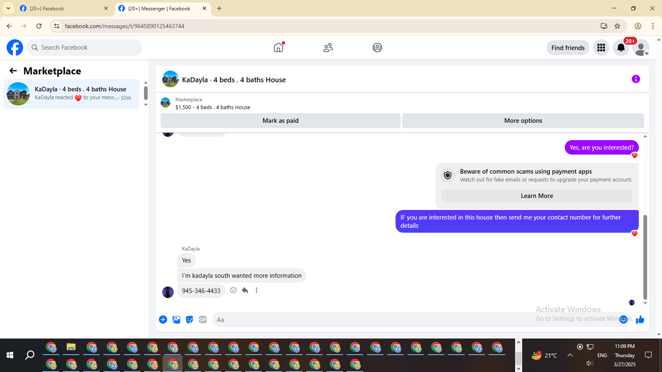
Task: Click the browser address bar URL
Action: click(x=125, y=26)
